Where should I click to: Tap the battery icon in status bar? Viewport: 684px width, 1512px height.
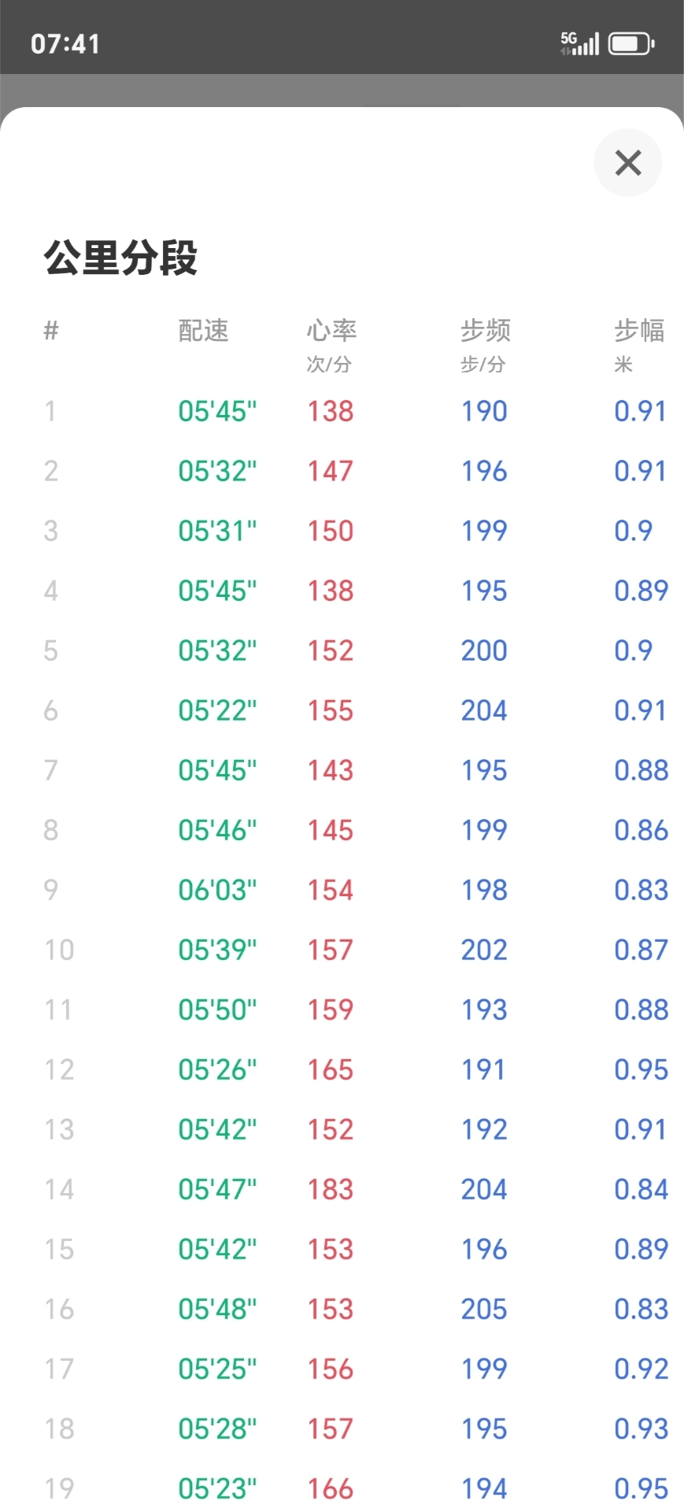click(631, 43)
